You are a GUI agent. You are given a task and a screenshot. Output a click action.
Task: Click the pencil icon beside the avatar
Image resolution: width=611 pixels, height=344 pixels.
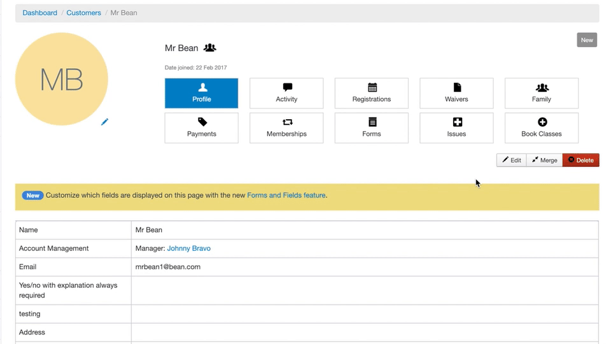pos(104,122)
